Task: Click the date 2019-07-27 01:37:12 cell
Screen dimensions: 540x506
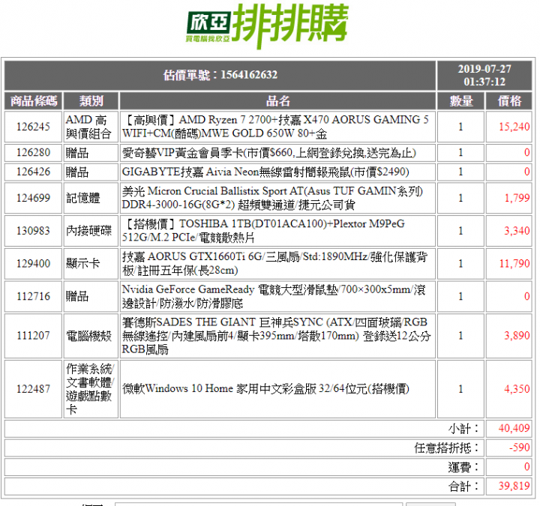Action: (484, 75)
